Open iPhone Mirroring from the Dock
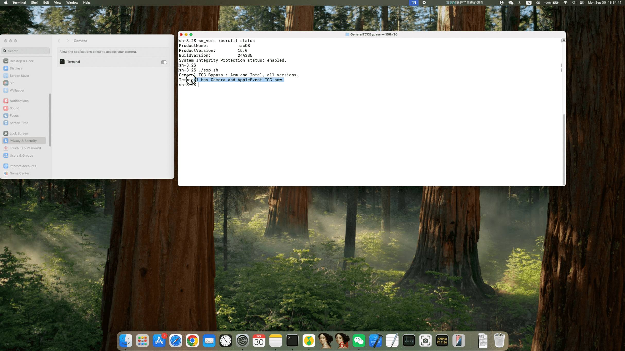 click(459, 341)
